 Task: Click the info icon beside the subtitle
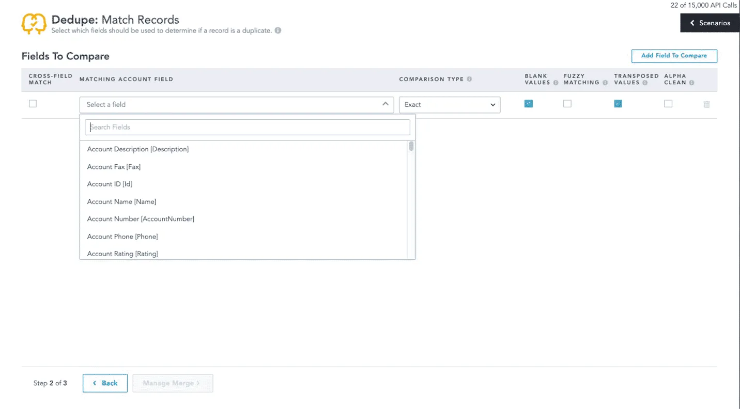point(278,30)
